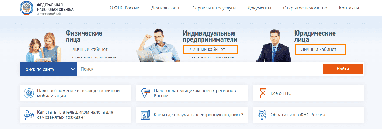Viewport: 382px width, 129px height.
Task: Click the Federal Tax Service emblem logo
Action: point(27,8)
